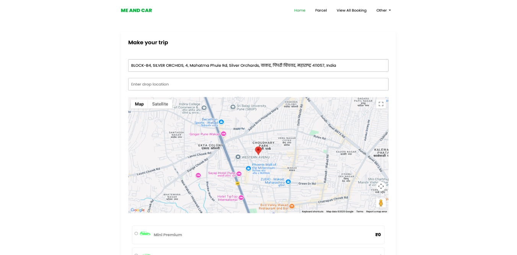Image resolution: width=517 pixels, height=255 pixels.
Task: Click the ME AND CAR logo
Action: 137,10
